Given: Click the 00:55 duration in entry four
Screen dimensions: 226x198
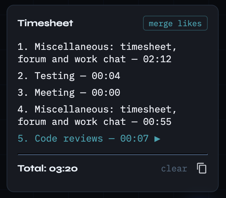Looking at the screenshot, I should coord(157,122).
